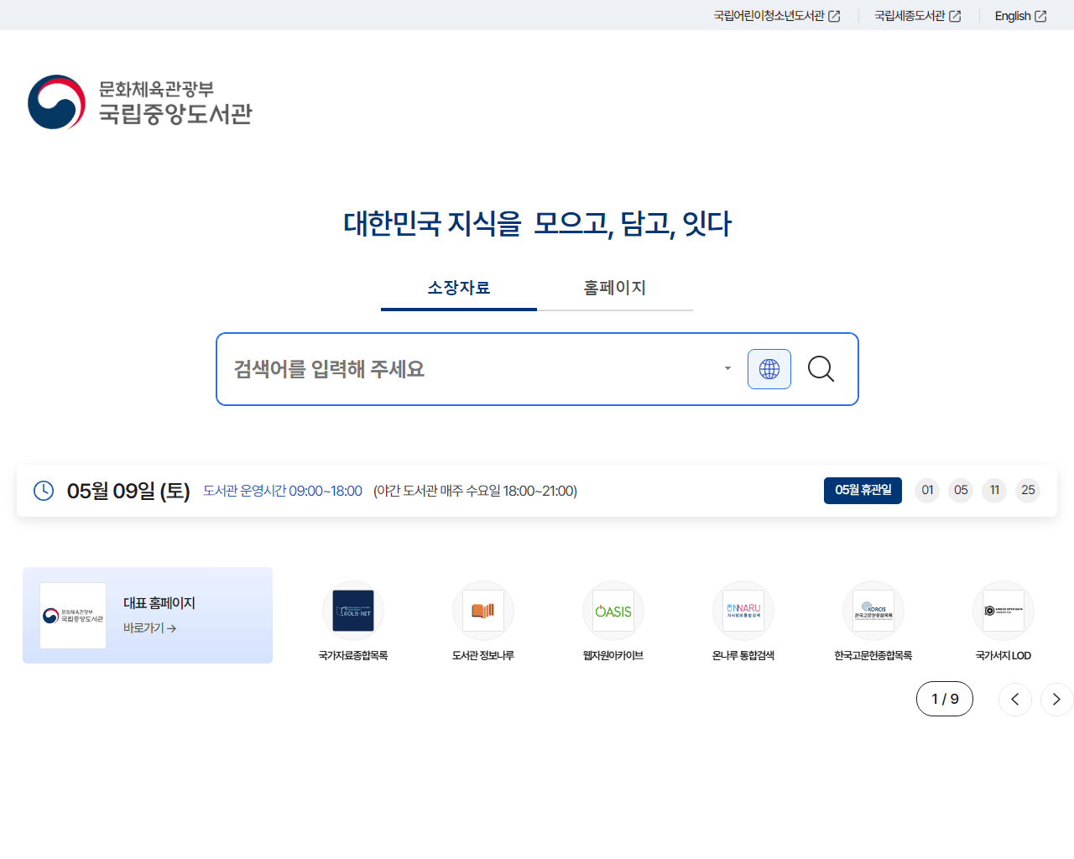Follow the 바로가기 link
This screenshot has height=859, width=1074.
click(149, 628)
